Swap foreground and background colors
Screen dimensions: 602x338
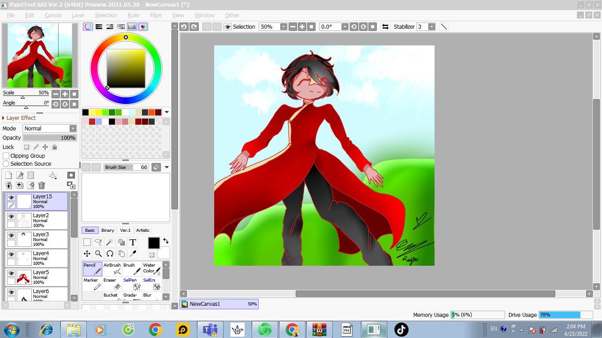point(166,241)
